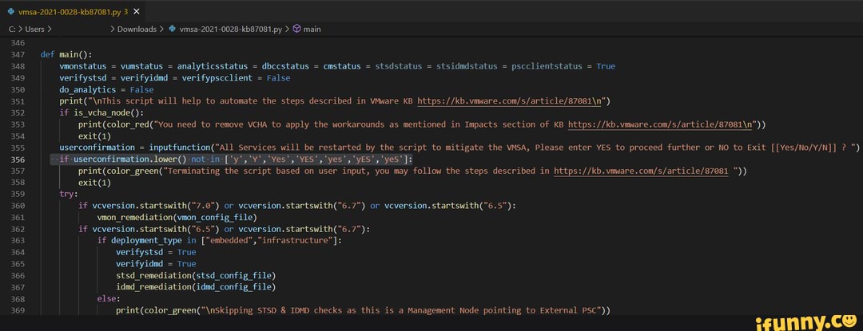Viewport: 863px width, 331px height.
Task: Open the Downloads breadcrumb folder
Action: 137,30
